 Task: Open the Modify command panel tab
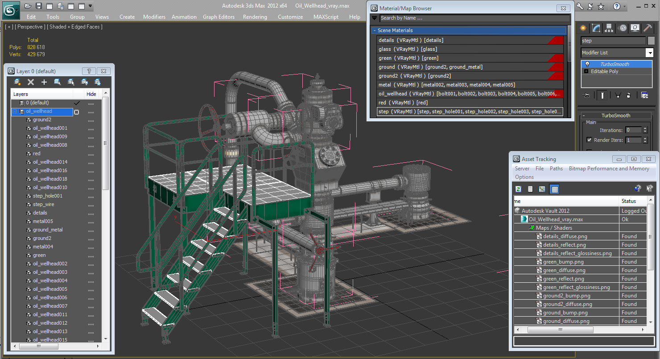click(596, 28)
